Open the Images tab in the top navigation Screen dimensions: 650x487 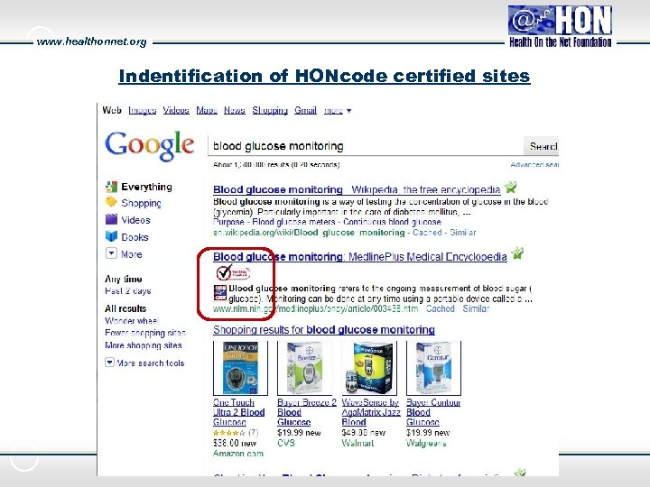143,110
